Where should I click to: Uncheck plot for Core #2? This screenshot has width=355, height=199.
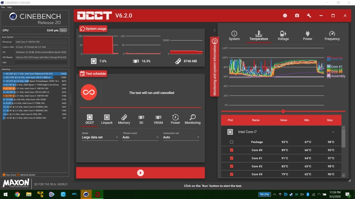[231, 166]
